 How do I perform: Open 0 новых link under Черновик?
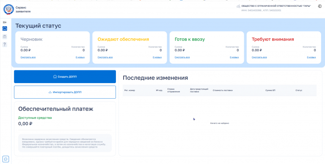[x=80, y=57]
